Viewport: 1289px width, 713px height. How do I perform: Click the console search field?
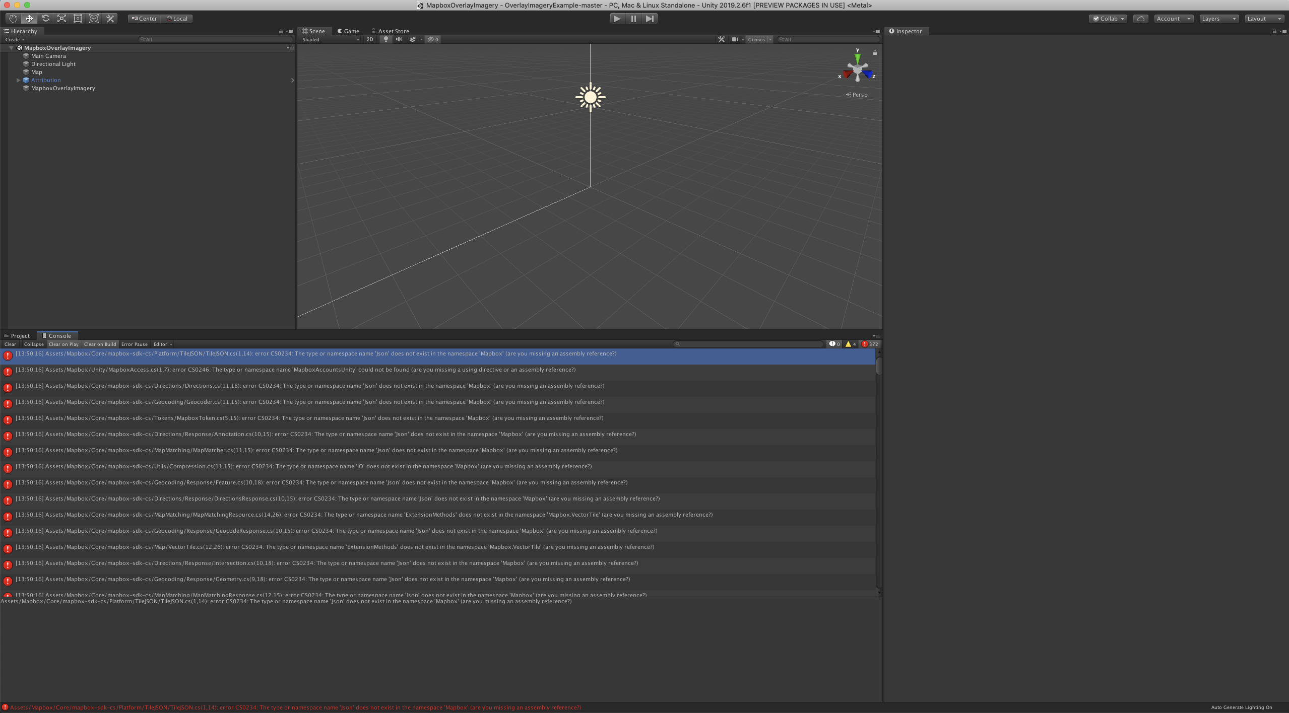[749, 344]
